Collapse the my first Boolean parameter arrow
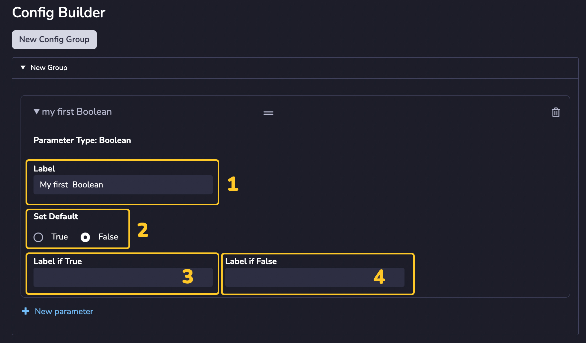Viewport: 586px width, 343px height. [x=37, y=111]
